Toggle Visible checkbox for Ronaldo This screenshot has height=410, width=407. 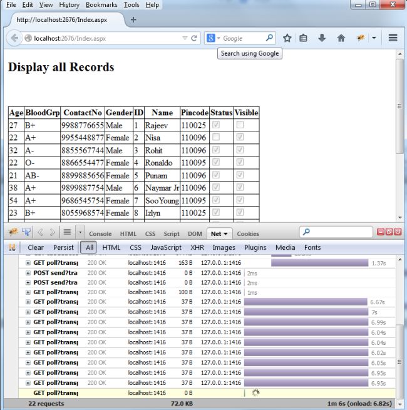(240, 162)
